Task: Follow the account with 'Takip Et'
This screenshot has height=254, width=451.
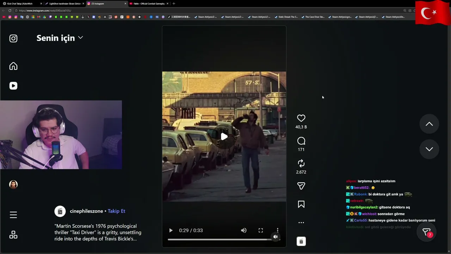Action: [x=117, y=211]
